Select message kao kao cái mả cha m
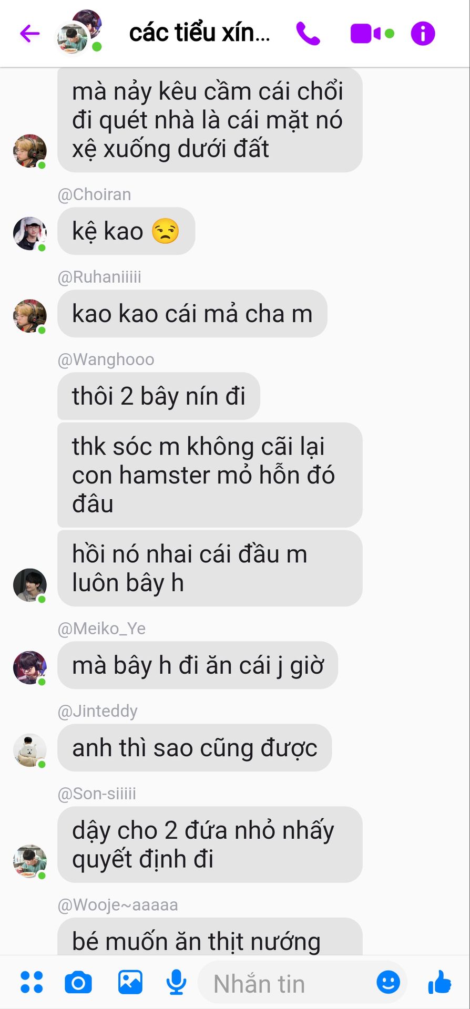The width and height of the screenshot is (470, 1009). (x=192, y=314)
